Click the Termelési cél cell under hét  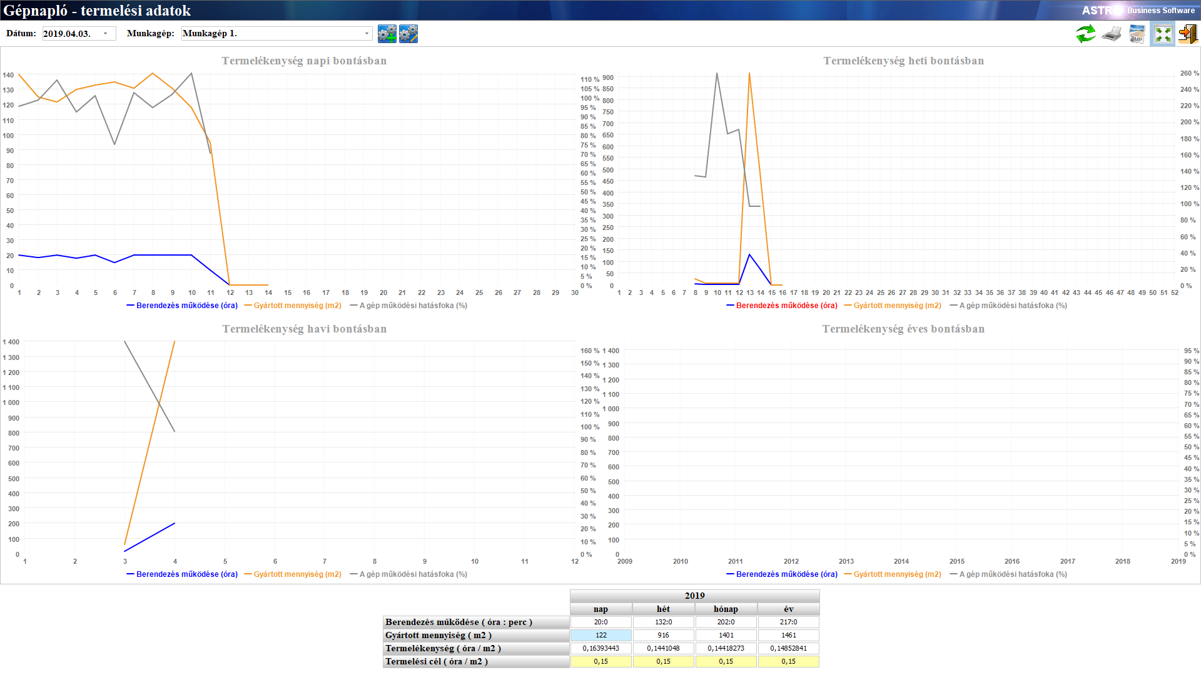coord(664,661)
